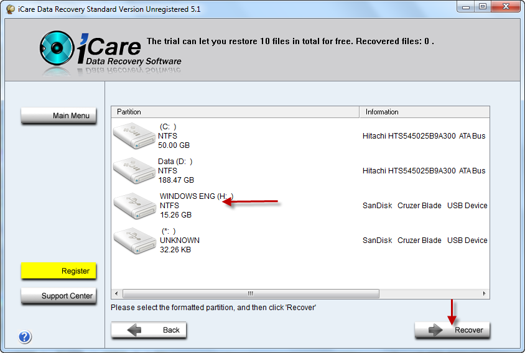Click the iCare disc logo

(x=57, y=48)
